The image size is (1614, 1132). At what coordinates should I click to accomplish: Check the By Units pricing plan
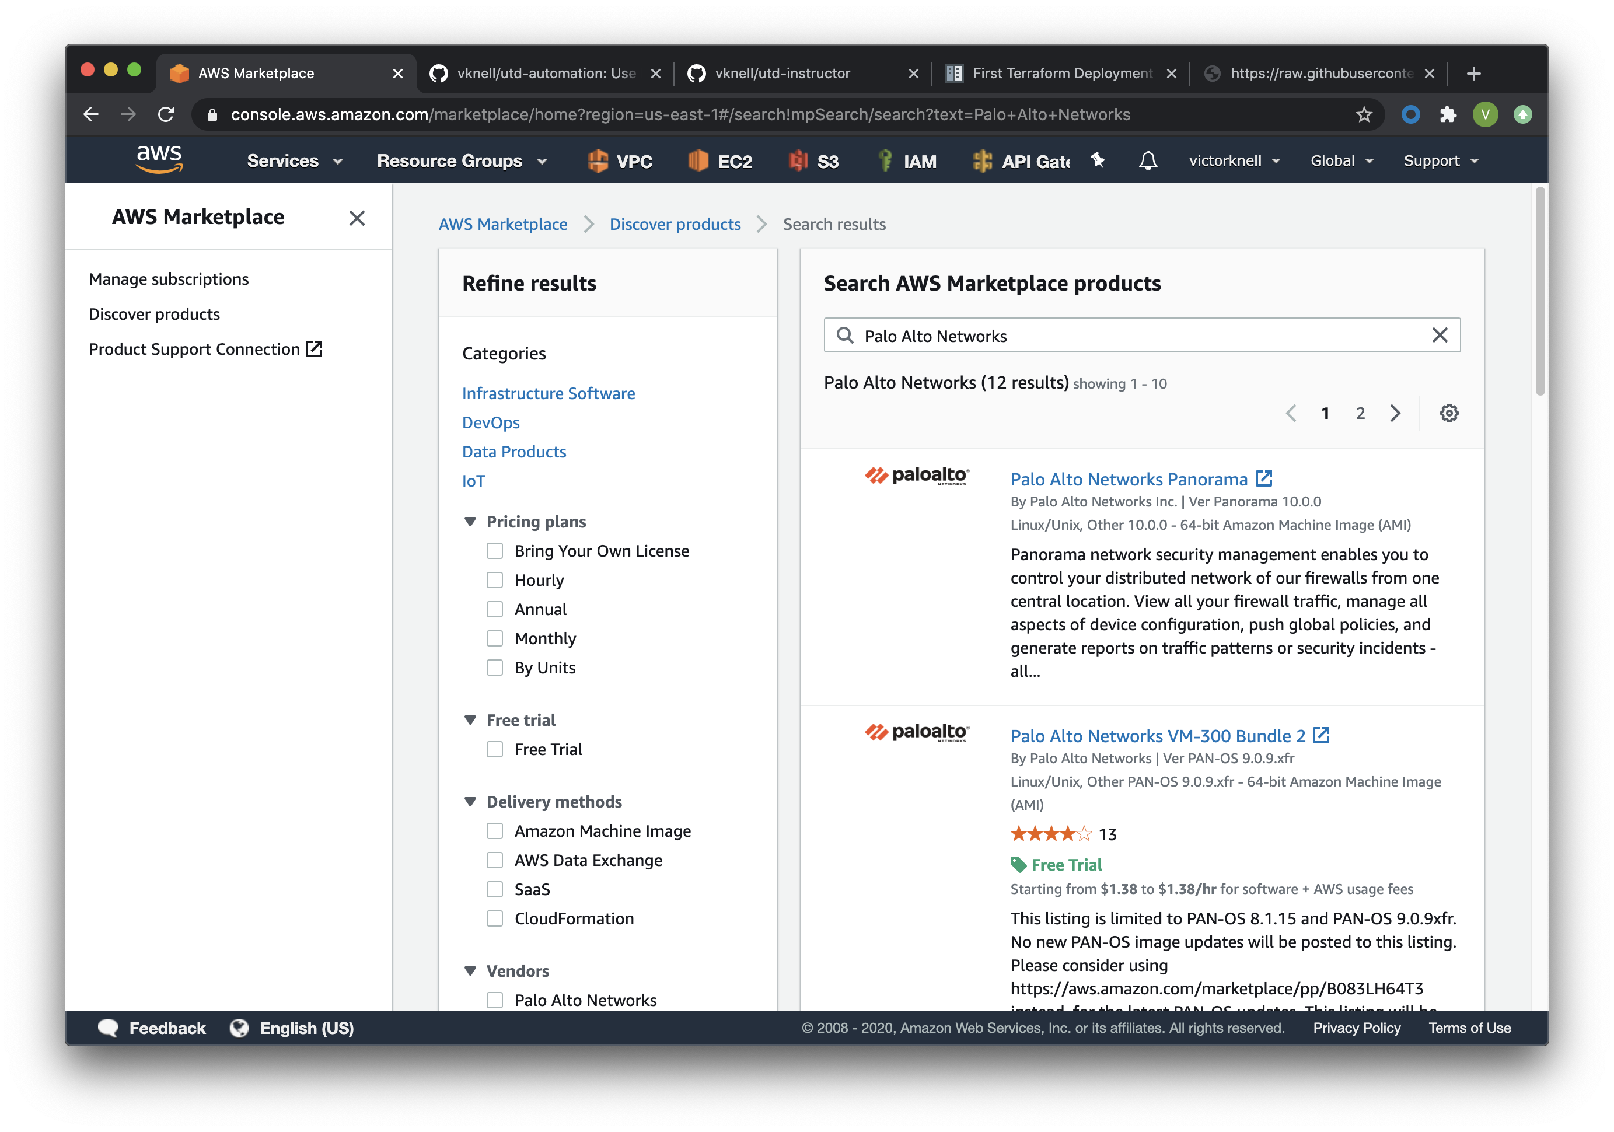495,668
